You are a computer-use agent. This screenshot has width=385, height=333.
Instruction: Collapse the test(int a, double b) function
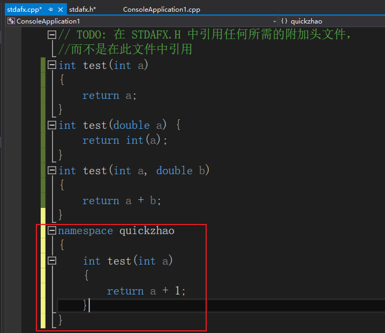(x=52, y=171)
